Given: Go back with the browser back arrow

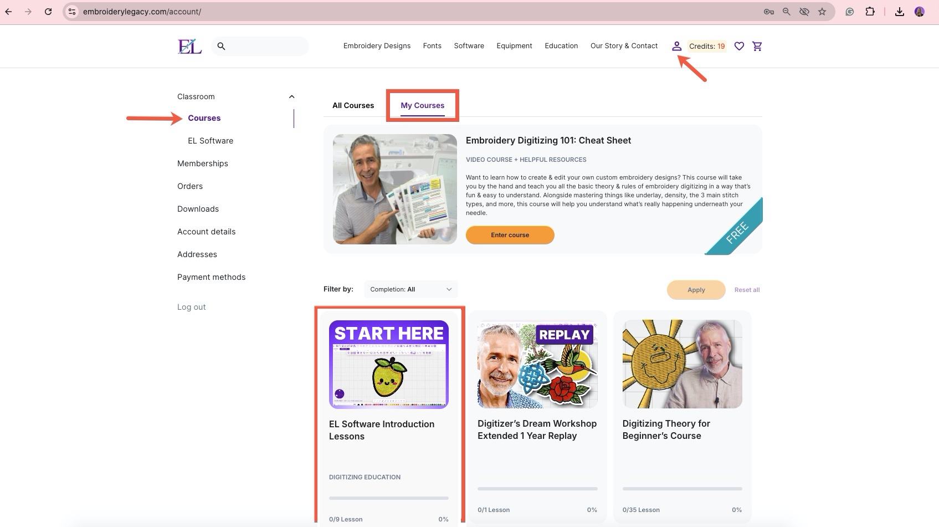Looking at the screenshot, I should (x=9, y=11).
